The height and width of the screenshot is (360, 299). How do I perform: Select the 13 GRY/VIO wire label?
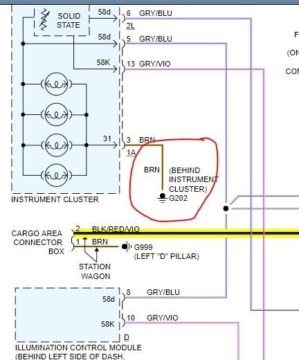149,64
